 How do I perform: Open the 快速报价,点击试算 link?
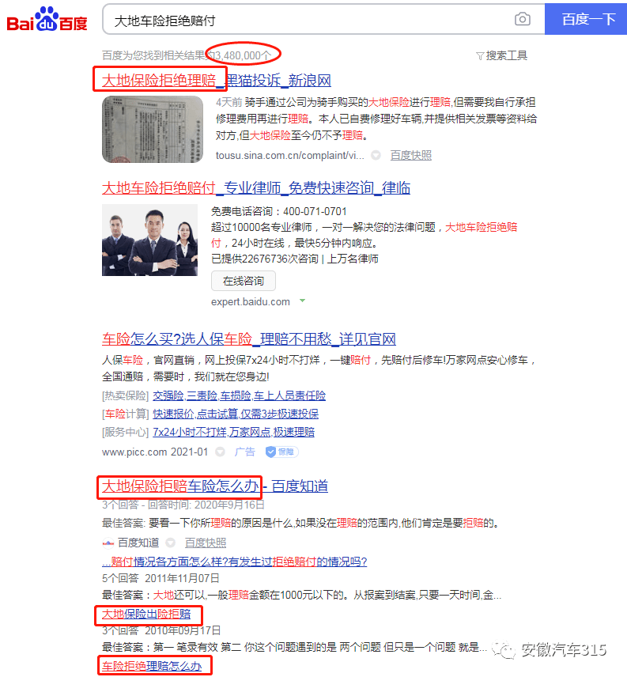[x=236, y=414]
